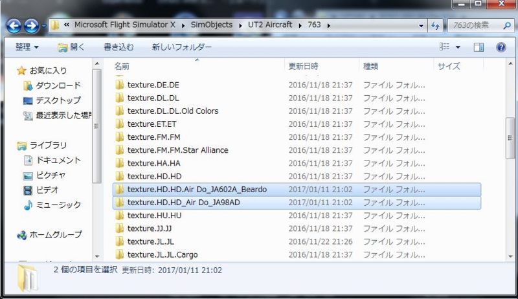The width and height of the screenshot is (518, 299).
Task: Open ビデオ library
Action: click(47, 190)
